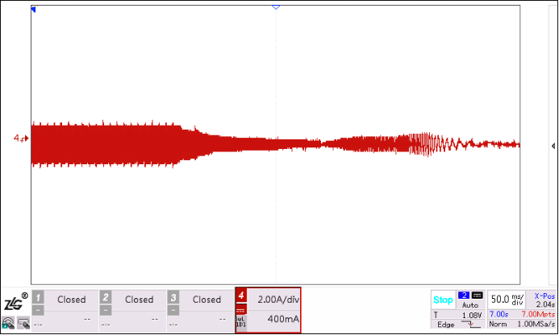Click channel 4 probe ratio 10:1 indicator
559x335 pixels.
(241, 323)
